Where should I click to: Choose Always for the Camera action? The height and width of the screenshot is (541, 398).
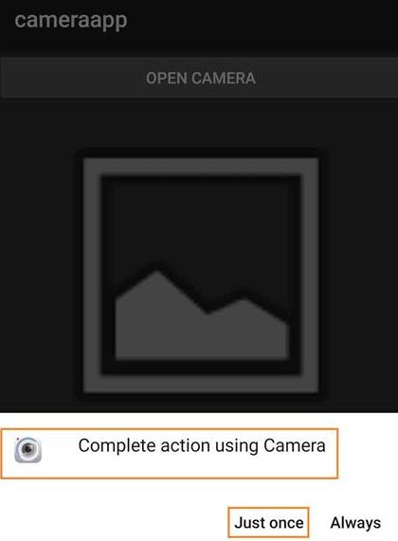(355, 523)
